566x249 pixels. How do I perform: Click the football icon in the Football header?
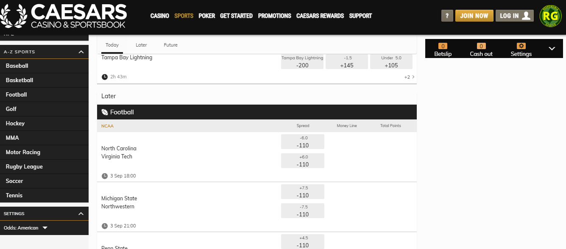point(105,112)
